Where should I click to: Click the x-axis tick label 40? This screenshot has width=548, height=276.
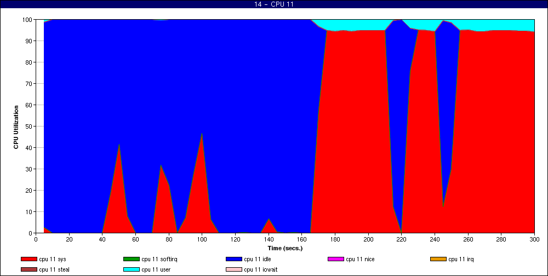(x=102, y=239)
